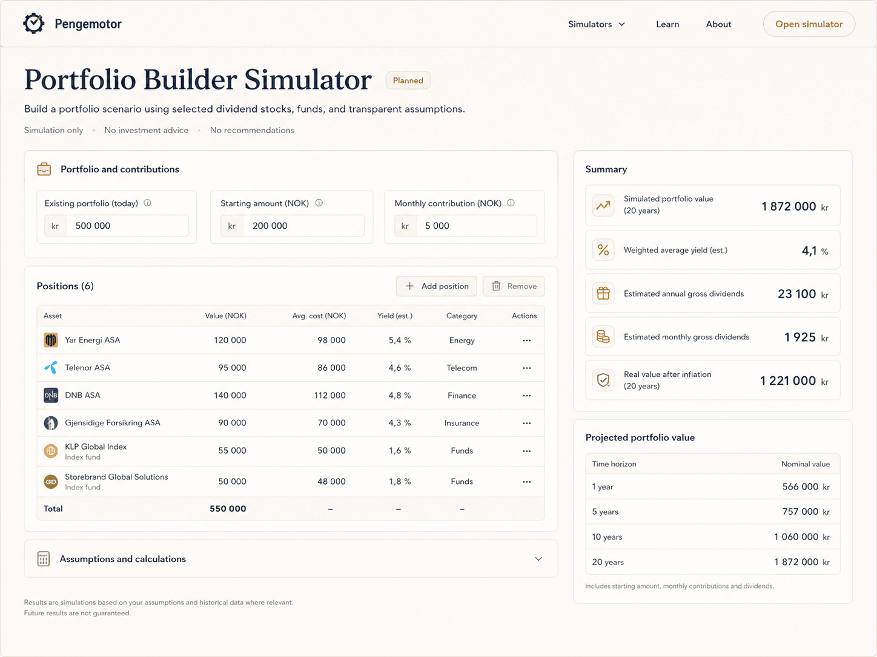Click the Finance category cell
The height and width of the screenshot is (657, 877).
tap(462, 396)
